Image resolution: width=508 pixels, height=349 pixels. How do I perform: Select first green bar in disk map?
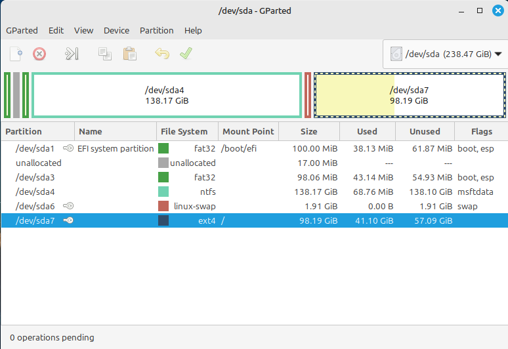pyautogui.click(x=7, y=95)
